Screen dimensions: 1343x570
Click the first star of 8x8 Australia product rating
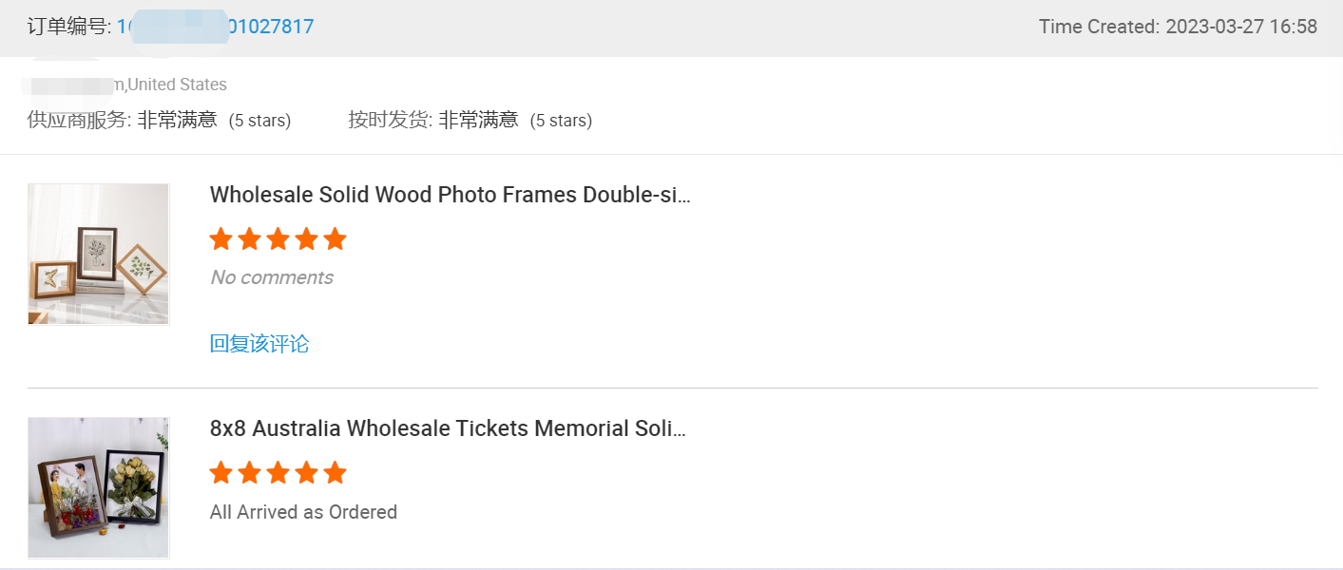pyautogui.click(x=221, y=472)
